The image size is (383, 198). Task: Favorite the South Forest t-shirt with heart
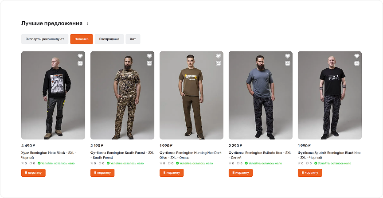[x=149, y=56]
